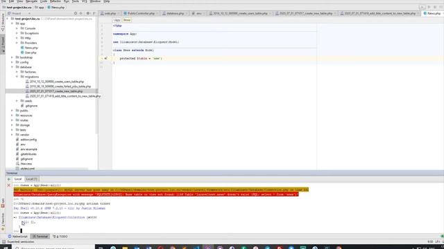Click the News class breadcrumb in editor

pos(127,20)
